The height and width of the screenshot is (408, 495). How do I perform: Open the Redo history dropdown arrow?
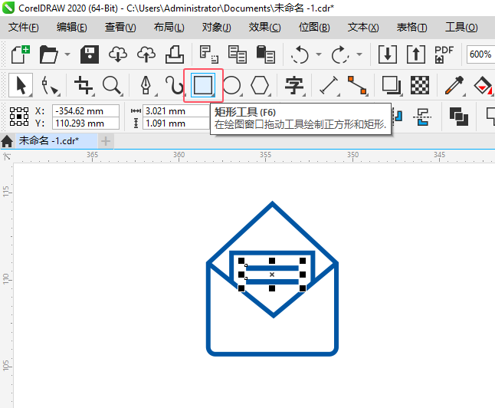[x=359, y=54]
